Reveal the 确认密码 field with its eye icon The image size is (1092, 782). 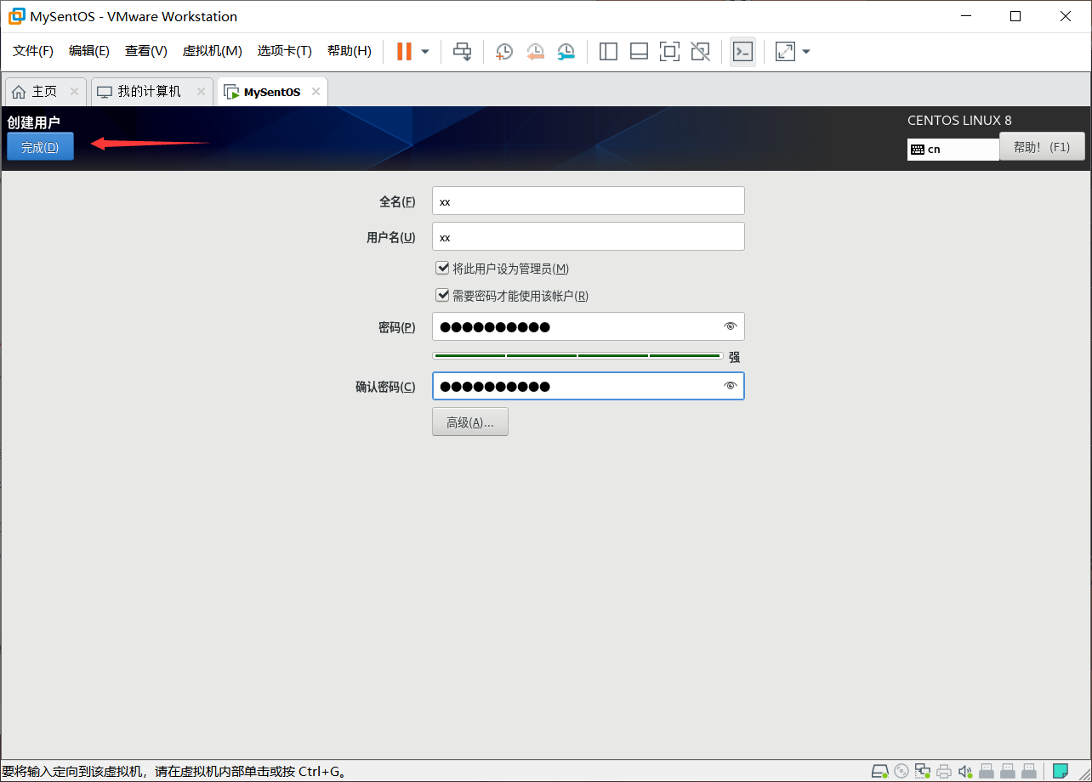[x=730, y=386]
